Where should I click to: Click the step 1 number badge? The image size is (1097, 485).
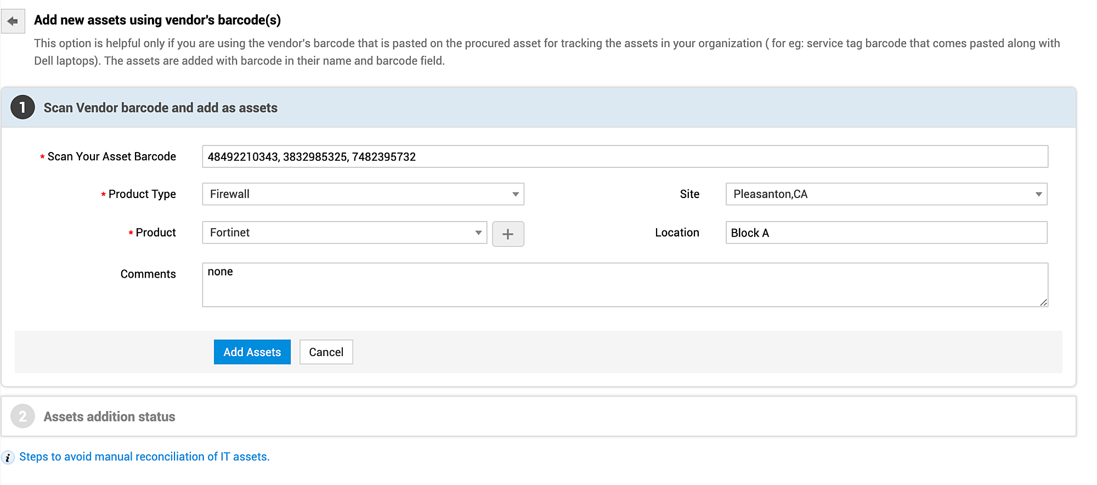coord(22,108)
